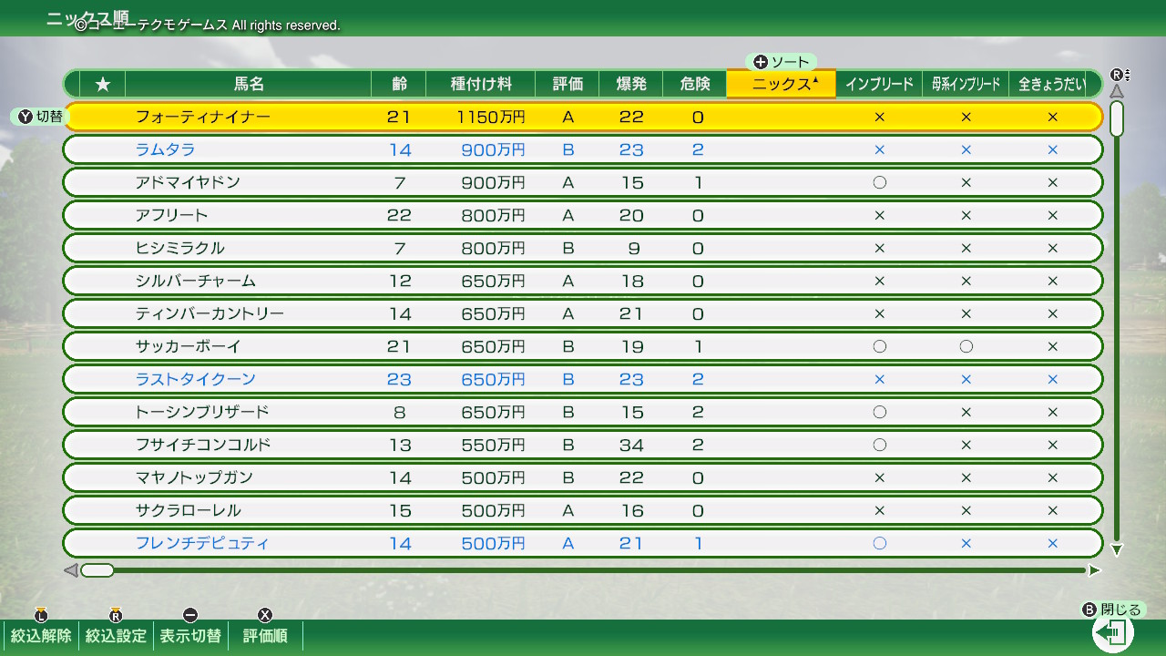
Task: Open 絞込設定 filter settings
Action: (116, 635)
